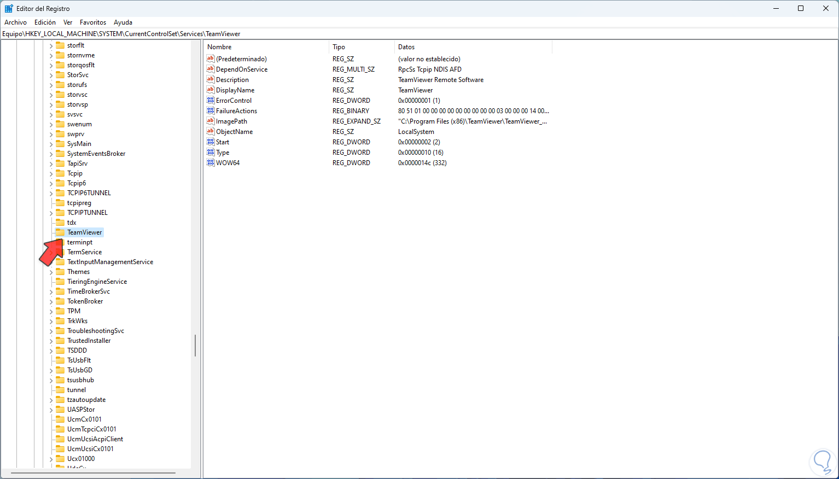Open the Ayuda menu

(x=123, y=22)
